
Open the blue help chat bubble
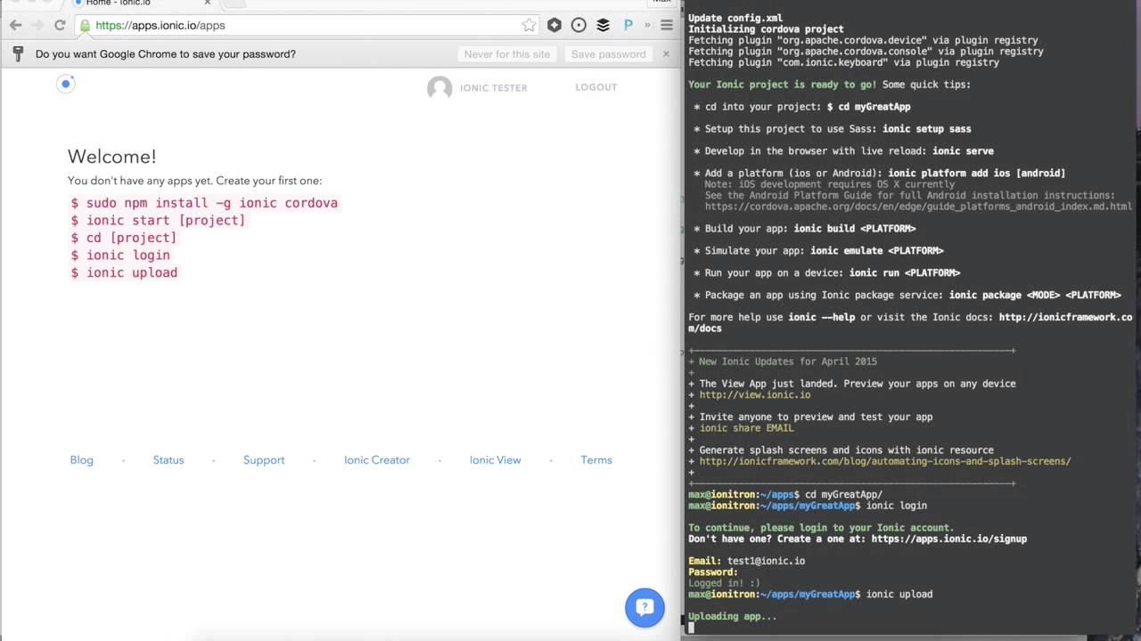[x=644, y=608]
